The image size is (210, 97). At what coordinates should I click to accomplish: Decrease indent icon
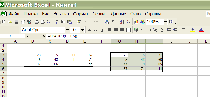(169, 30)
